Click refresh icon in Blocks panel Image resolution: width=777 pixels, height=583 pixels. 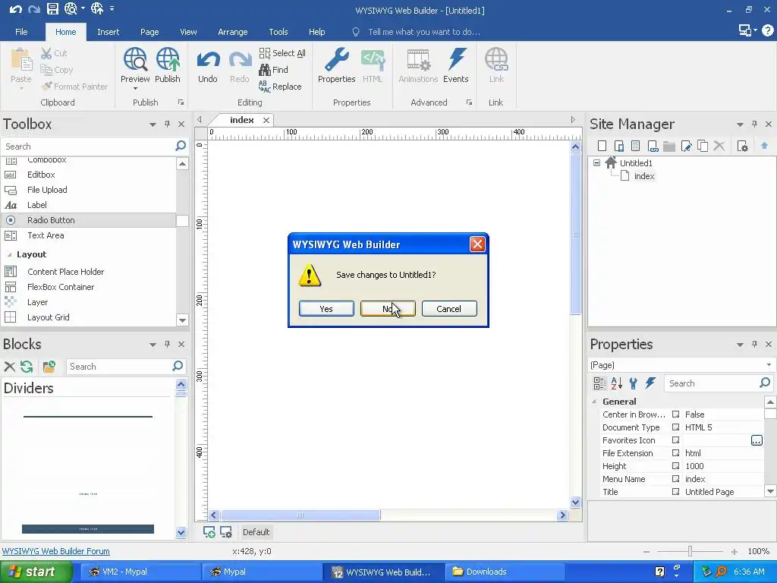coord(27,367)
